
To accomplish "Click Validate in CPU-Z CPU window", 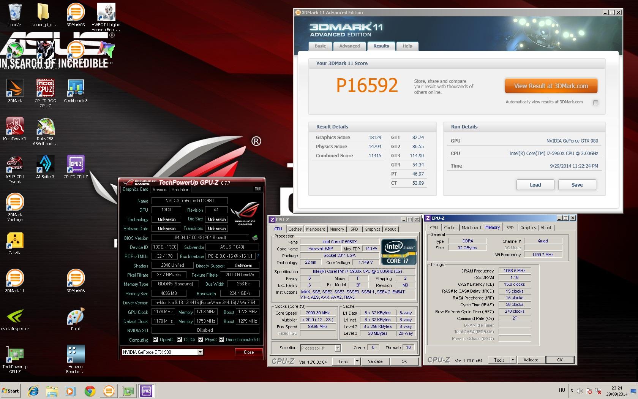I will (x=375, y=361).
